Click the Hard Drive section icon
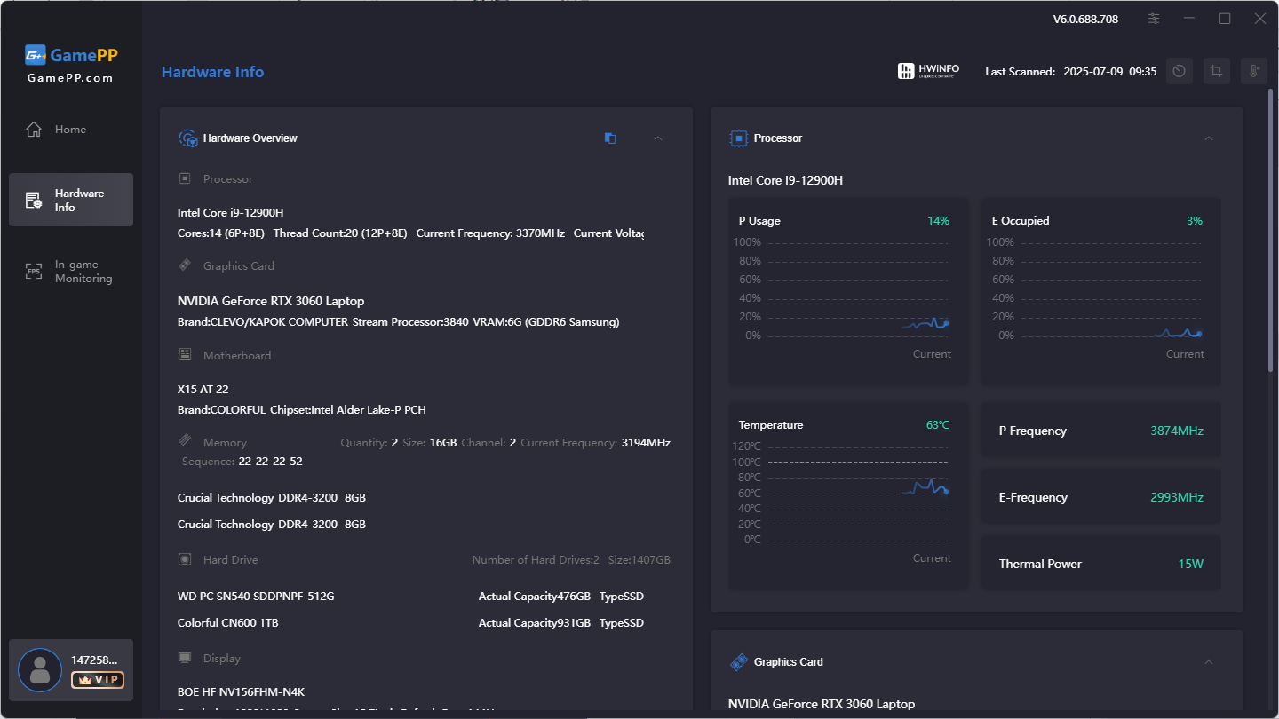Viewport: 1279px width, 719px height. pyautogui.click(x=185, y=559)
